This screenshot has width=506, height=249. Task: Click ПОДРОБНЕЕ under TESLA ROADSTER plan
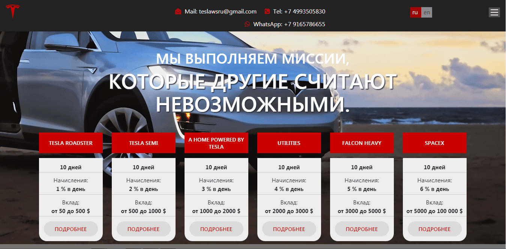pyautogui.click(x=71, y=229)
